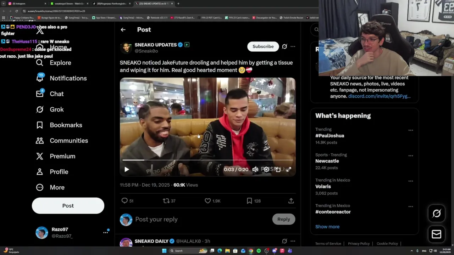Switch to the TikTok loganpaul tab

pyautogui.click(x=111, y=4)
